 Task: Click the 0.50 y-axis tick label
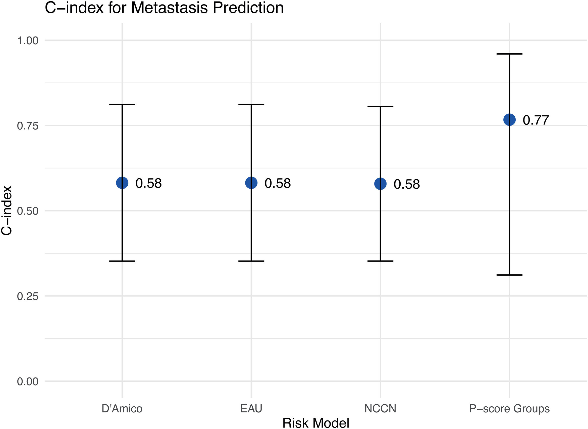27,211
